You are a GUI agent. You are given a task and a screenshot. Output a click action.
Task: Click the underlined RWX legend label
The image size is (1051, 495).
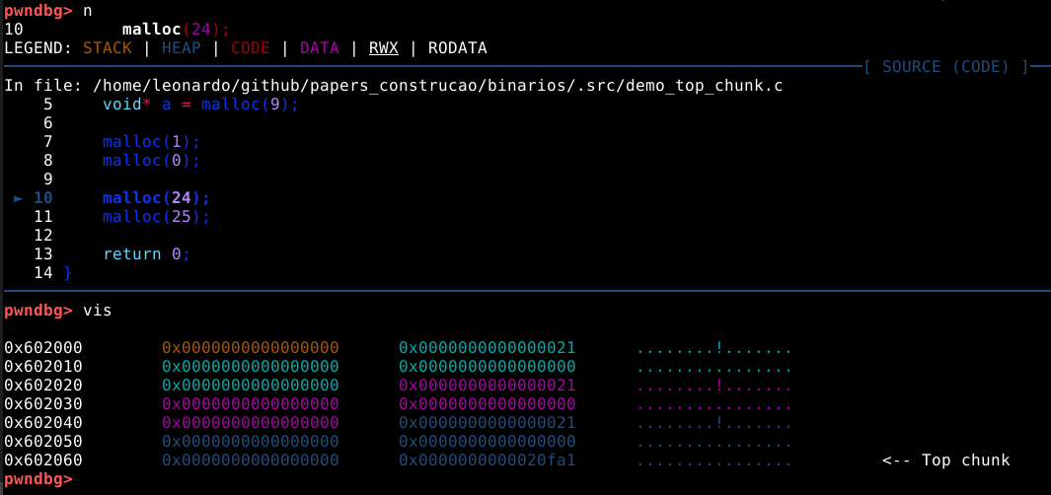click(383, 48)
